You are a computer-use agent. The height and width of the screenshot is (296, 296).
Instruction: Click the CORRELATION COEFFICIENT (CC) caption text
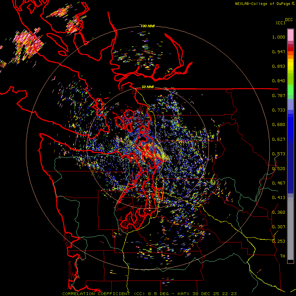104,294
